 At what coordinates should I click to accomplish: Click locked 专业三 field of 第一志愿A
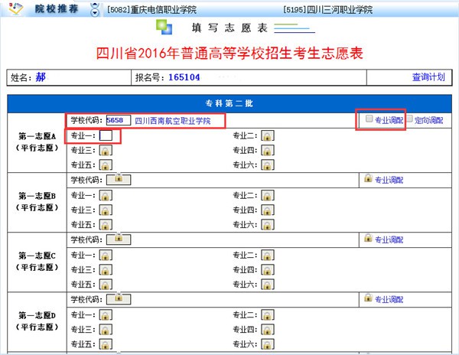[106, 151]
